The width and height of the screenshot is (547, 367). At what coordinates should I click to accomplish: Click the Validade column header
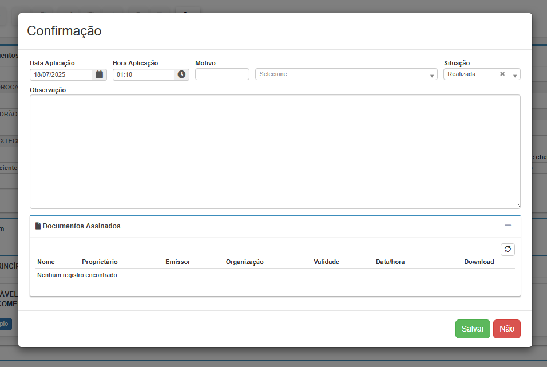(326, 262)
